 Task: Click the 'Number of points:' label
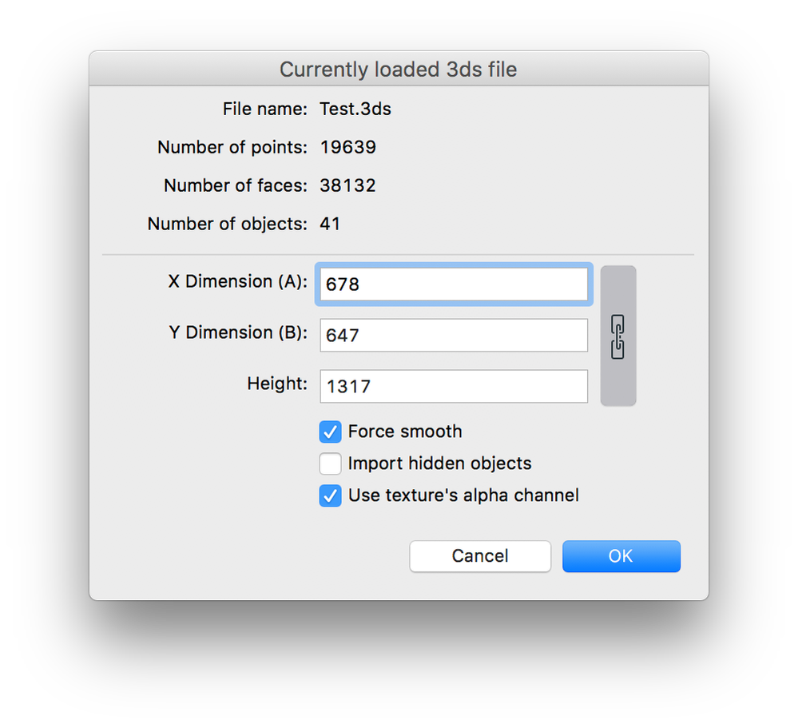click(232, 147)
